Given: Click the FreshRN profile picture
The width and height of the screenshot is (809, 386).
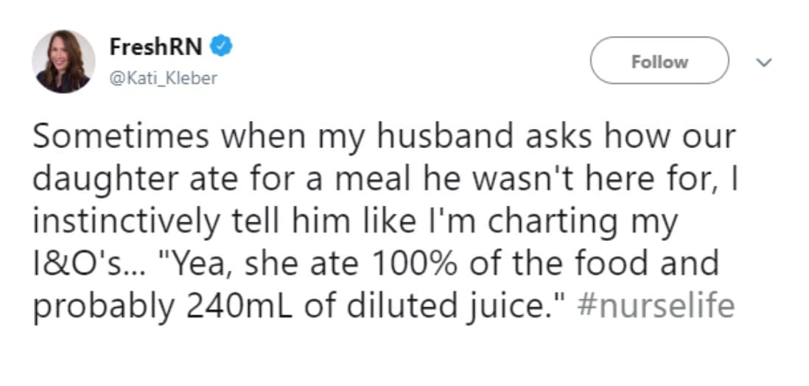Looking at the screenshot, I should click(x=63, y=62).
